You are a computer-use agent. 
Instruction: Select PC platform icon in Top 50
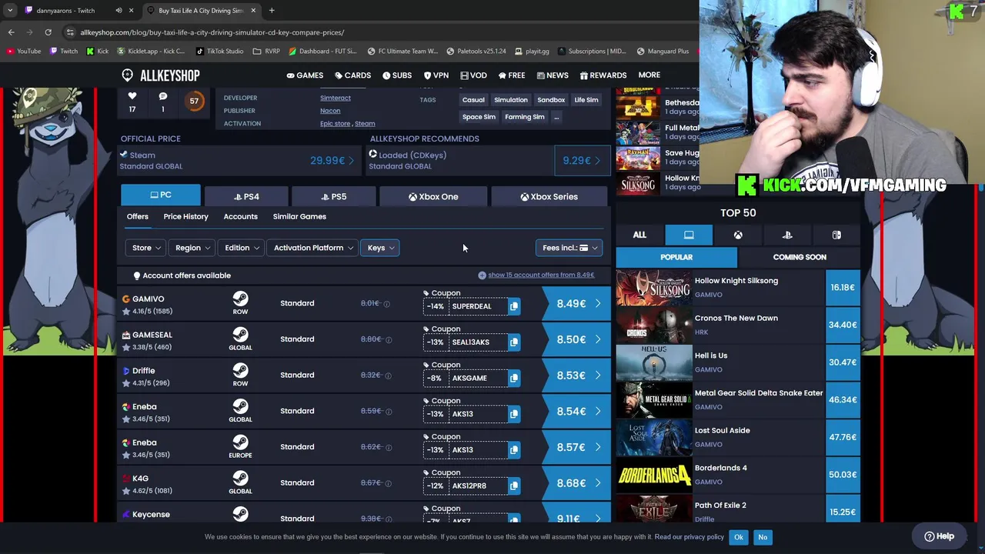(x=689, y=235)
